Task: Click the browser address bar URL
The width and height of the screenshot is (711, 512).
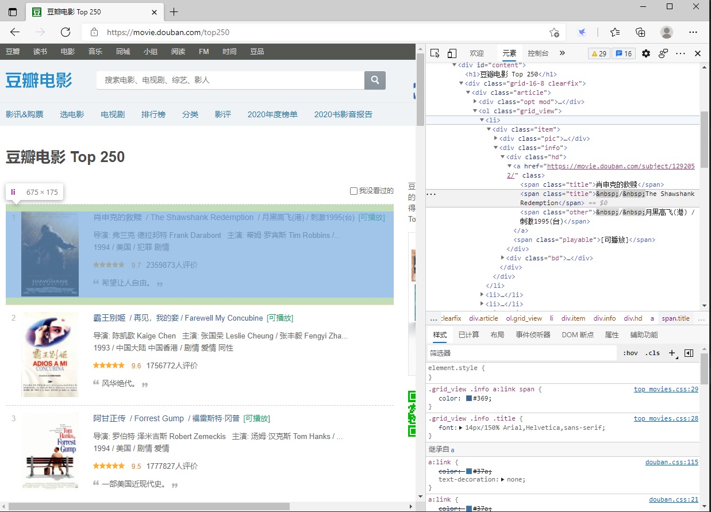Action: 168,32
